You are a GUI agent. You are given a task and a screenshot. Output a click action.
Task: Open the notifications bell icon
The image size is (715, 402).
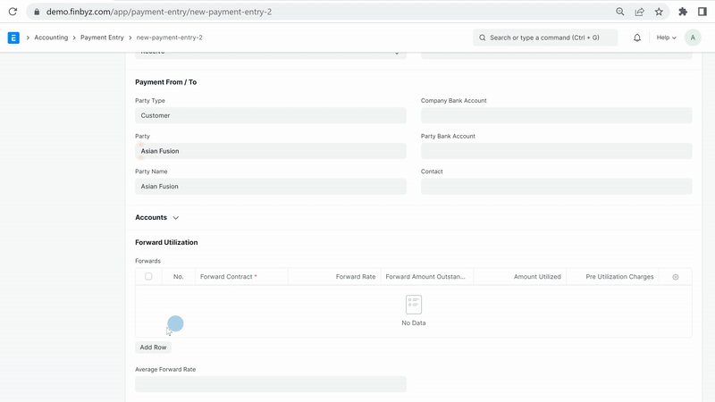coord(637,38)
